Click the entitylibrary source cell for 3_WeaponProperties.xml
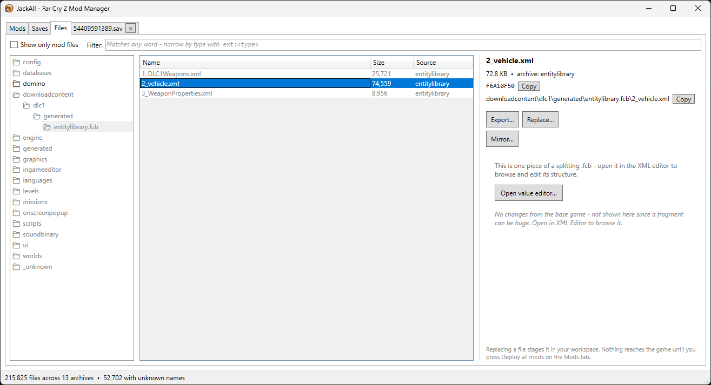Viewport: 711px width, 385px height. point(432,93)
